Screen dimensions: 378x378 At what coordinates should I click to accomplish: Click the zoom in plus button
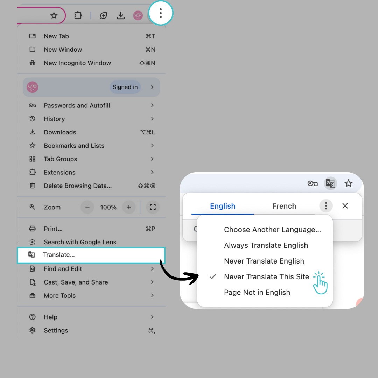129,207
